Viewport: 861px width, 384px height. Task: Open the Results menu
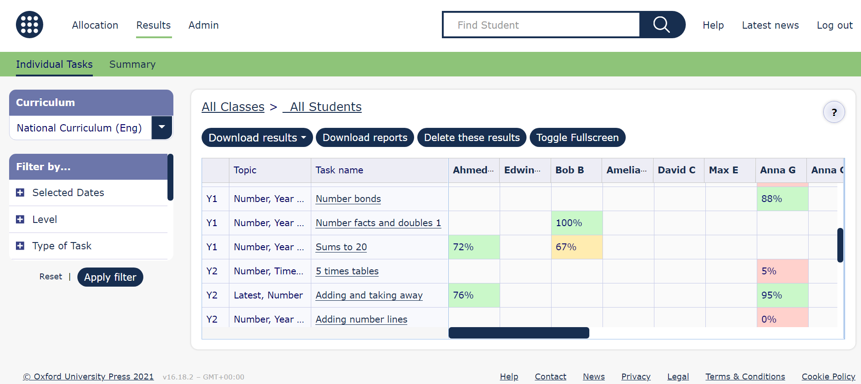pyautogui.click(x=153, y=25)
